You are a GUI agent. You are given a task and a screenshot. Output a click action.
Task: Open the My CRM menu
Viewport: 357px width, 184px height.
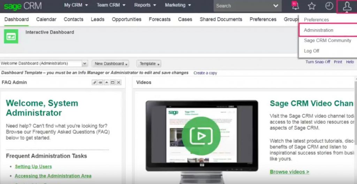(x=76, y=5)
